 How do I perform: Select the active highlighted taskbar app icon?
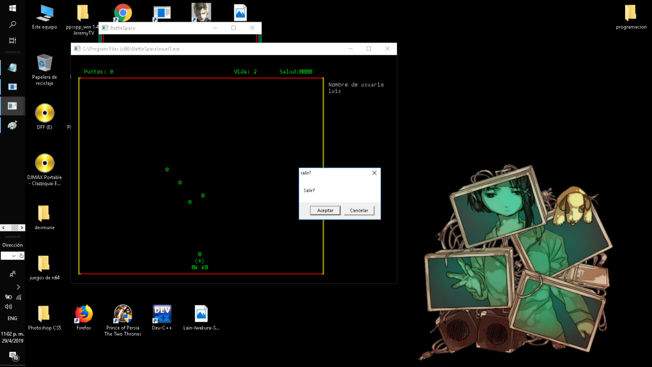pyautogui.click(x=13, y=106)
